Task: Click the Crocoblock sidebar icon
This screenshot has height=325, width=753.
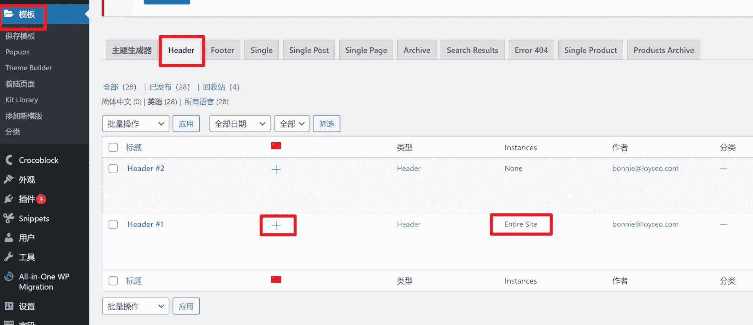Action: point(9,160)
